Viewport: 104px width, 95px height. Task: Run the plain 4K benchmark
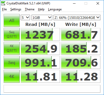(12, 76)
